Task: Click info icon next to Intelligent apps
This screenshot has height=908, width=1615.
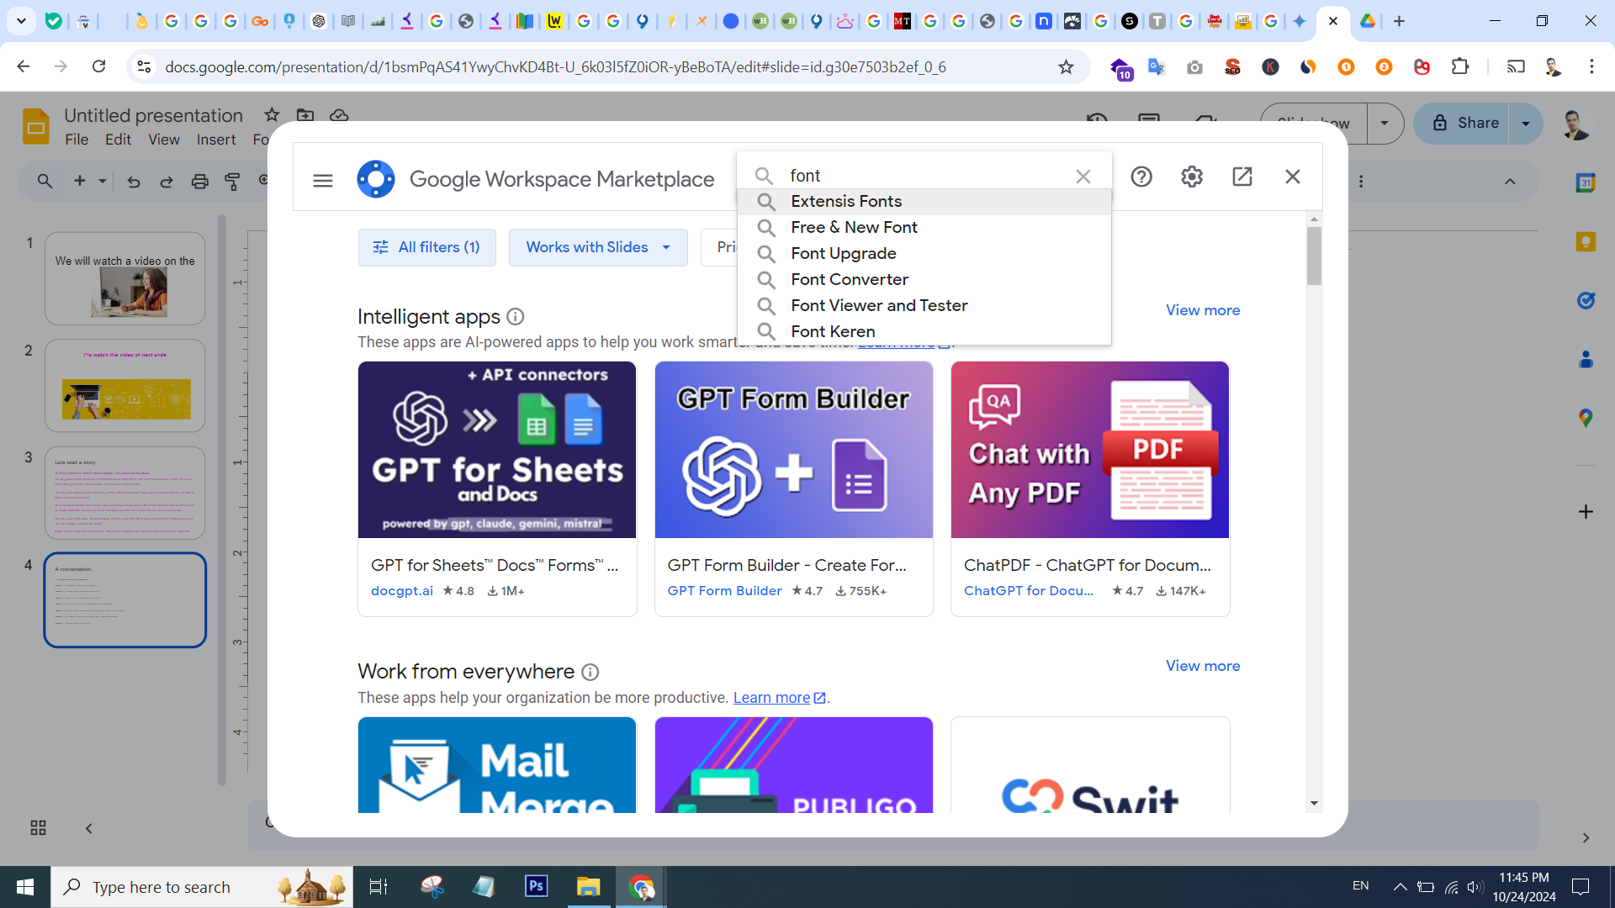Action: click(x=516, y=317)
